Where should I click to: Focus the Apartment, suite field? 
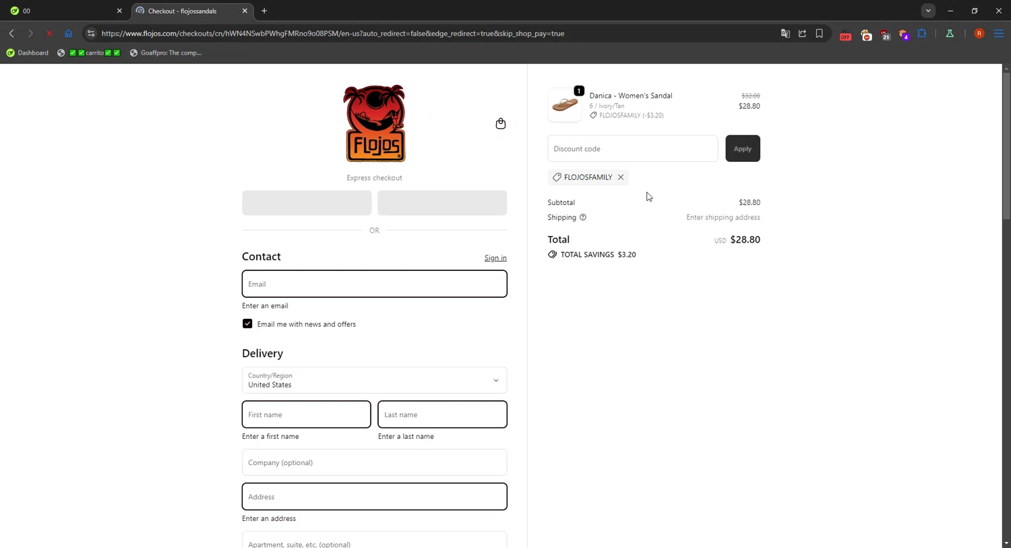coord(374,541)
